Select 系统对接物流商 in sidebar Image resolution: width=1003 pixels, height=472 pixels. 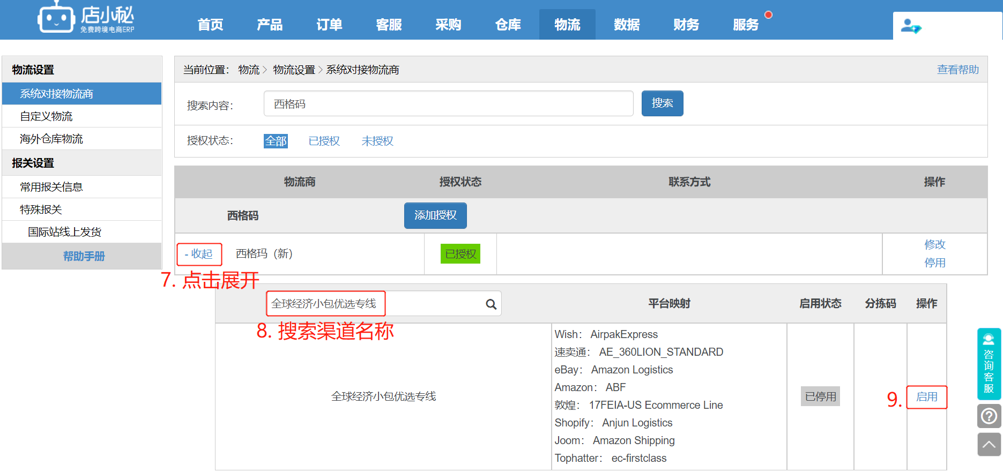(x=81, y=94)
